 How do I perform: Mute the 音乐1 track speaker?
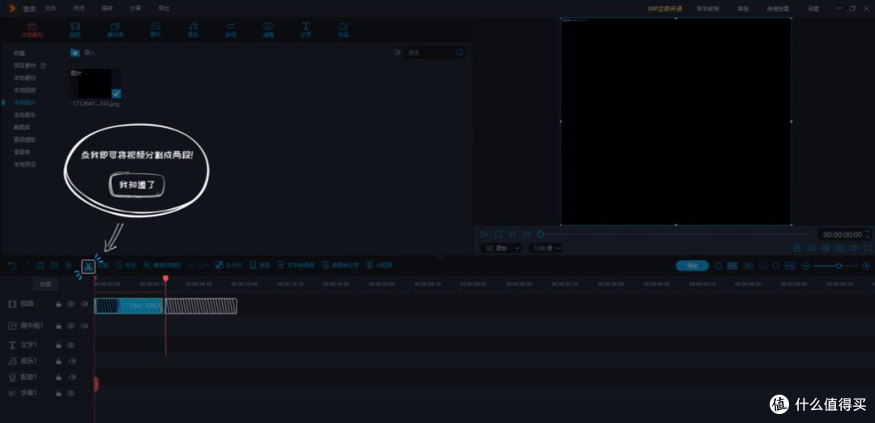click(x=72, y=361)
